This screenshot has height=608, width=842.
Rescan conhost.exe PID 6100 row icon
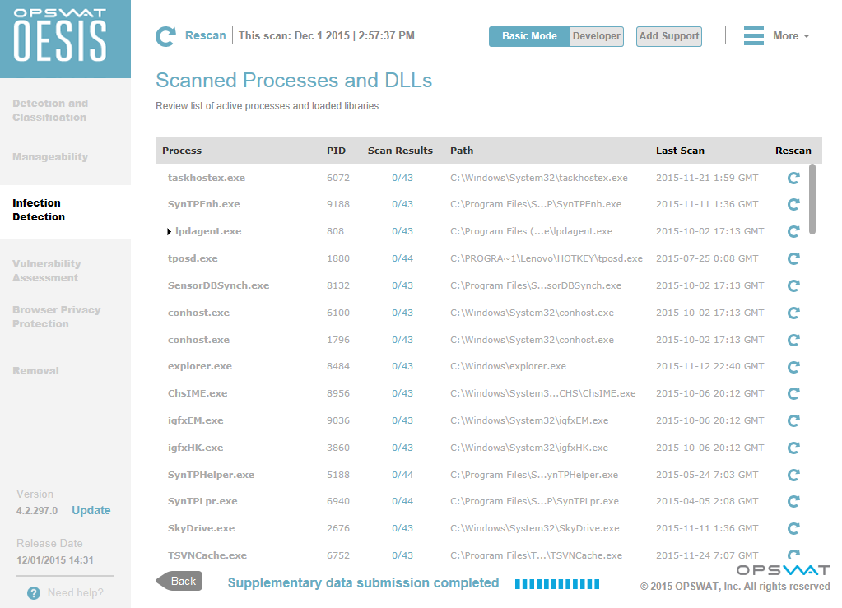[x=793, y=313]
